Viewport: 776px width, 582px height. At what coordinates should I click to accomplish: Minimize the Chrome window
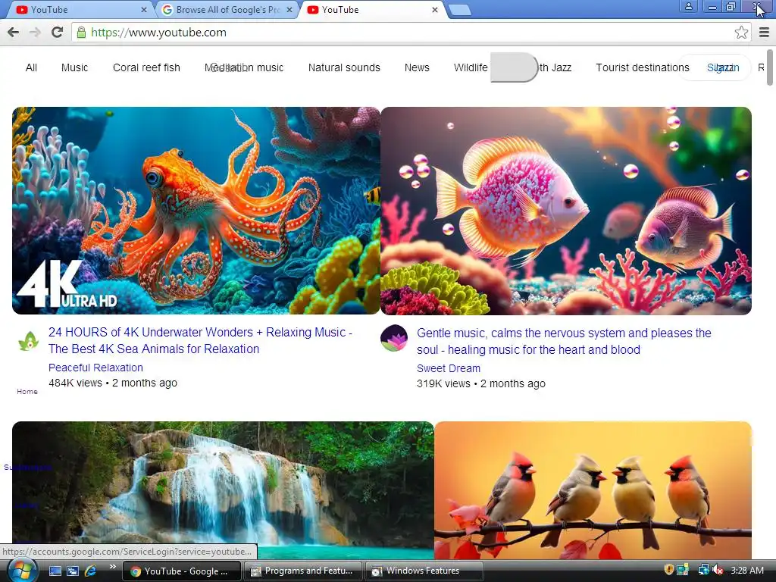(x=712, y=6)
